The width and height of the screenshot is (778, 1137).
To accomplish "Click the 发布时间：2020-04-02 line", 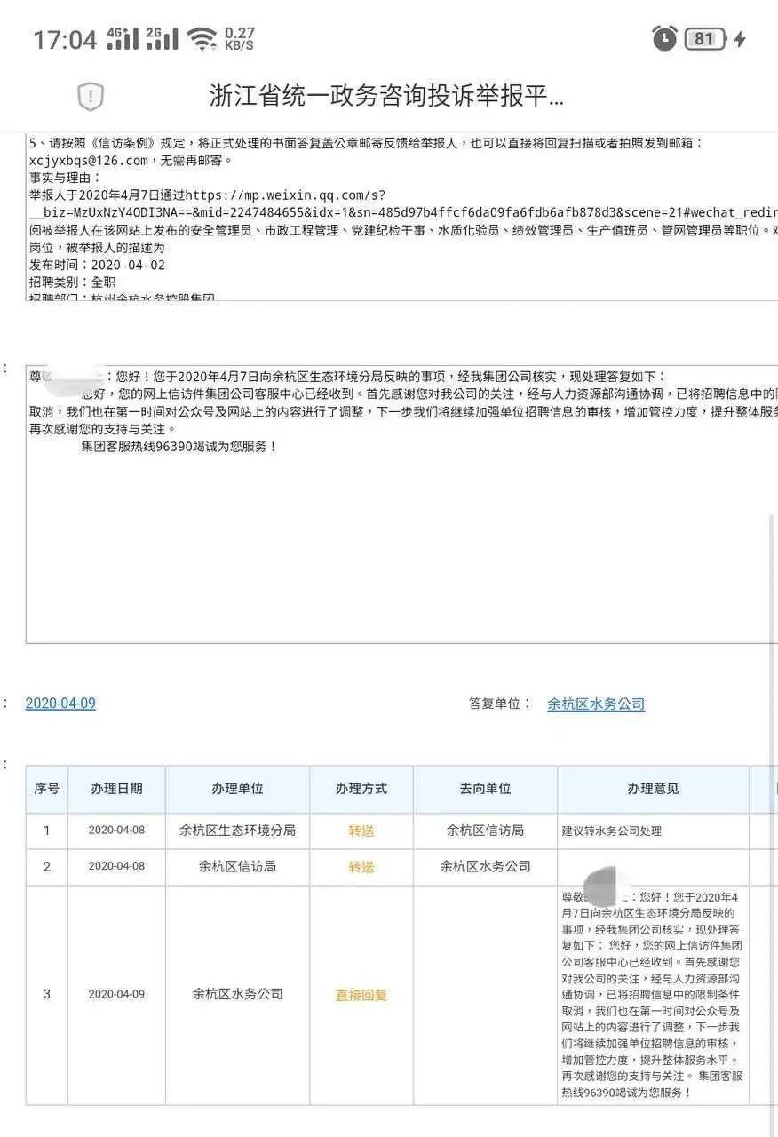I will [x=97, y=265].
